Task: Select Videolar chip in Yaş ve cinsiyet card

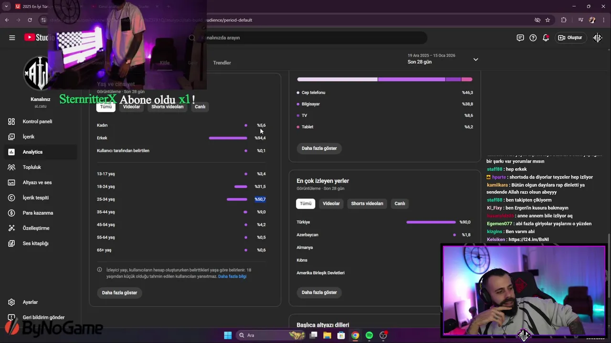Action: (x=132, y=107)
